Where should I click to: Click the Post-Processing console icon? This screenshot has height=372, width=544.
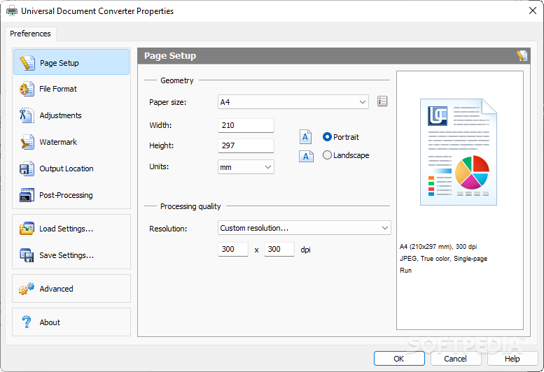27,195
